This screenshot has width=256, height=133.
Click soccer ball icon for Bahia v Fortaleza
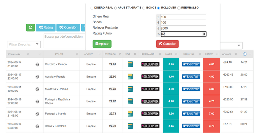[37, 126]
